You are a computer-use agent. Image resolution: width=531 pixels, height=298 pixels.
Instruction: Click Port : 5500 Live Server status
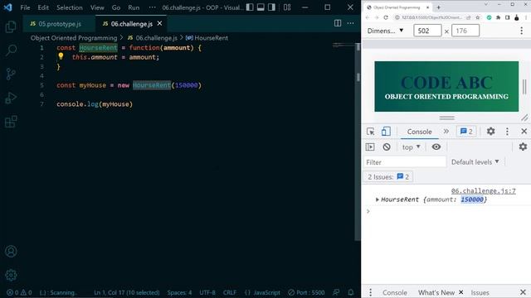(x=306, y=292)
